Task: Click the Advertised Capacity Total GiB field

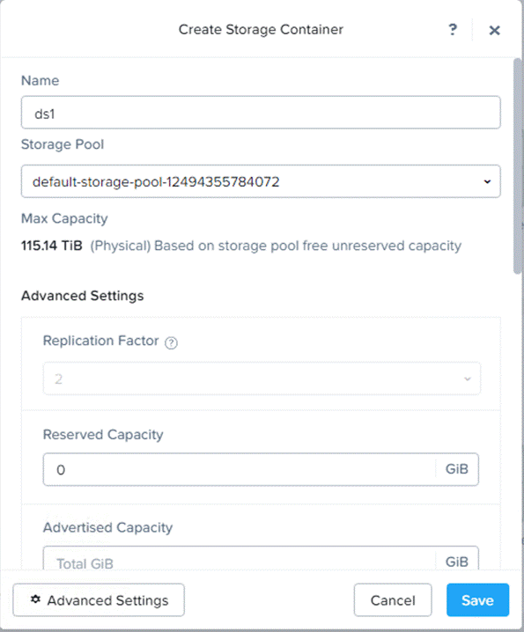Action: tap(261, 558)
